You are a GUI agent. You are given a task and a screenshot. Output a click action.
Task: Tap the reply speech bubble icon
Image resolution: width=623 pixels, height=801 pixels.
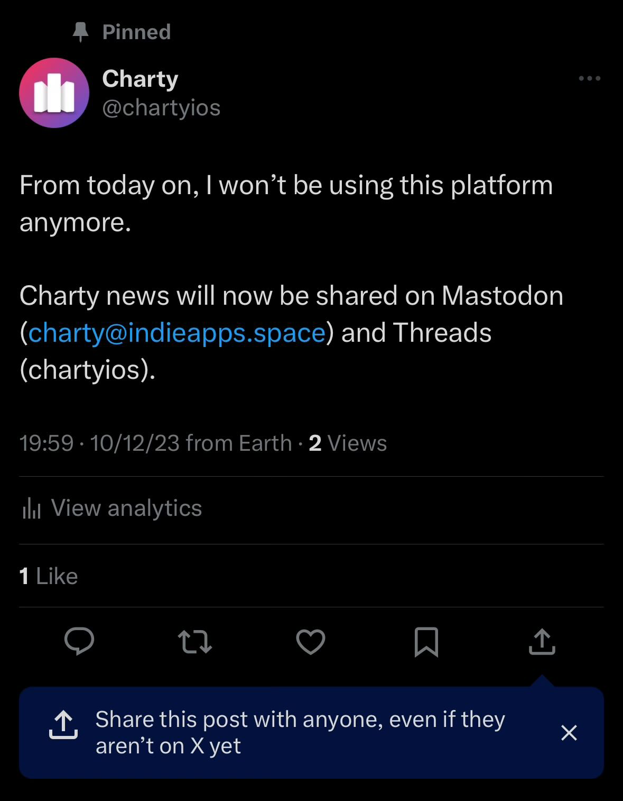[79, 641]
